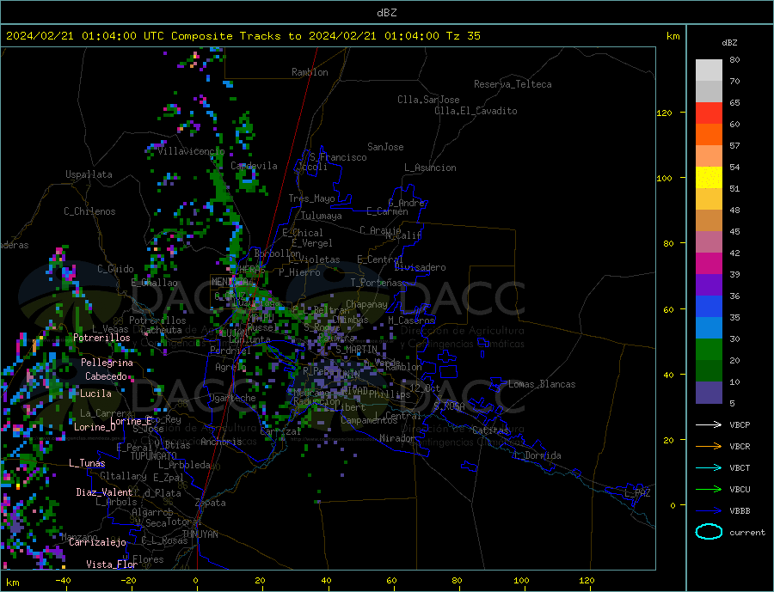Click the 12_Oct map label
Image resolution: width=774 pixels, height=592 pixels.
click(425, 388)
